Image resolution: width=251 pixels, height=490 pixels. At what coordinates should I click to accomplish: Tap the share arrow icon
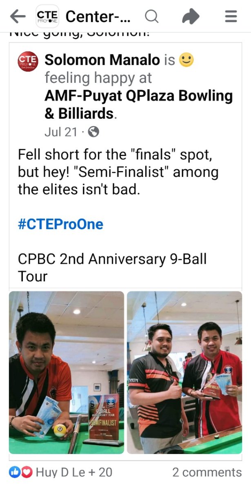coord(191,16)
